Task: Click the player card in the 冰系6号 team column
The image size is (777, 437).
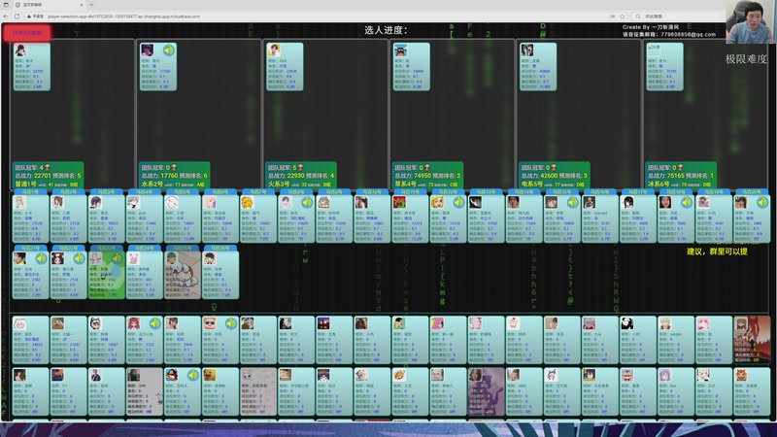Action: point(664,66)
